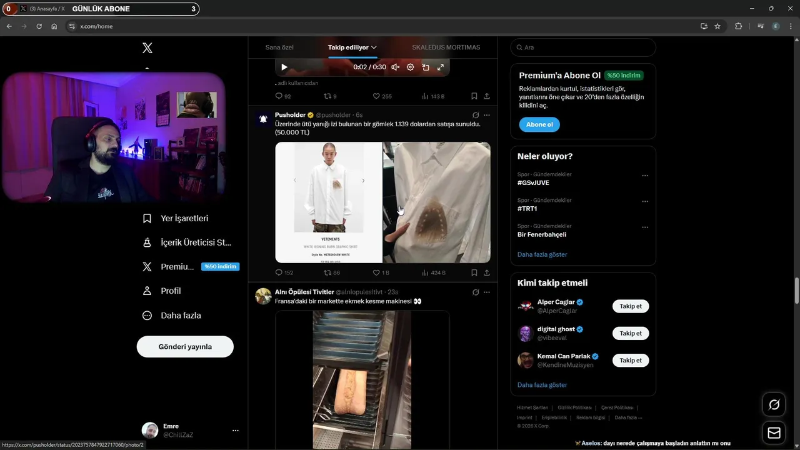This screenshot has width=800, height=450.
Task: Subscribe with the Abone ol button
Action: 539,124
